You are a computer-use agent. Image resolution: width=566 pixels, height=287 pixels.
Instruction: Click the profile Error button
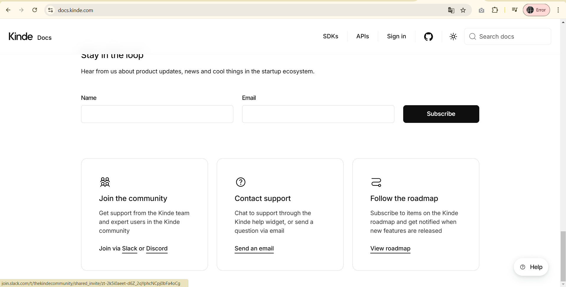coord(536,10)
